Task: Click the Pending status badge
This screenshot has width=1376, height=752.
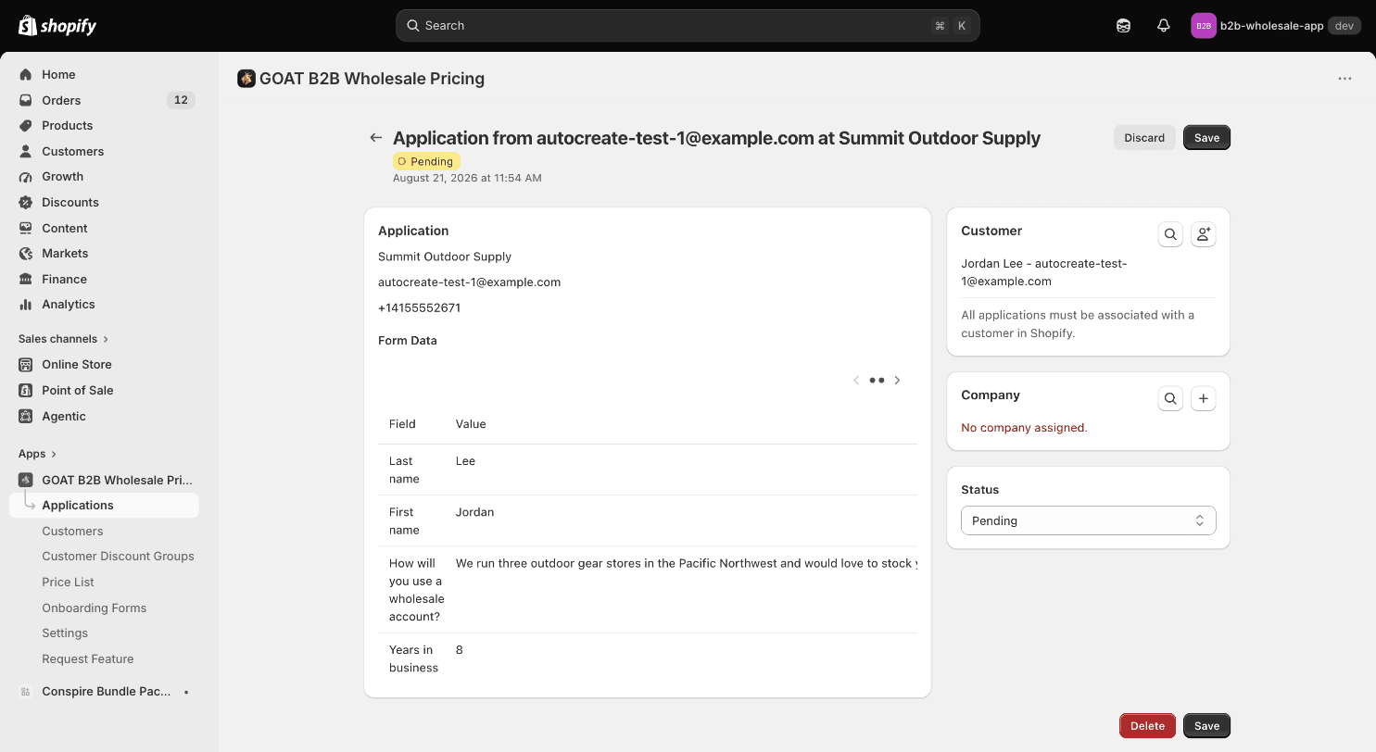Action: (x=426, y=161)
